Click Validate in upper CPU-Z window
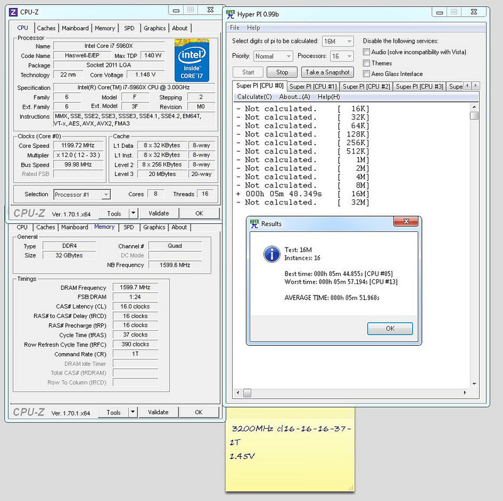503x501 pixels. pos(158,213)
